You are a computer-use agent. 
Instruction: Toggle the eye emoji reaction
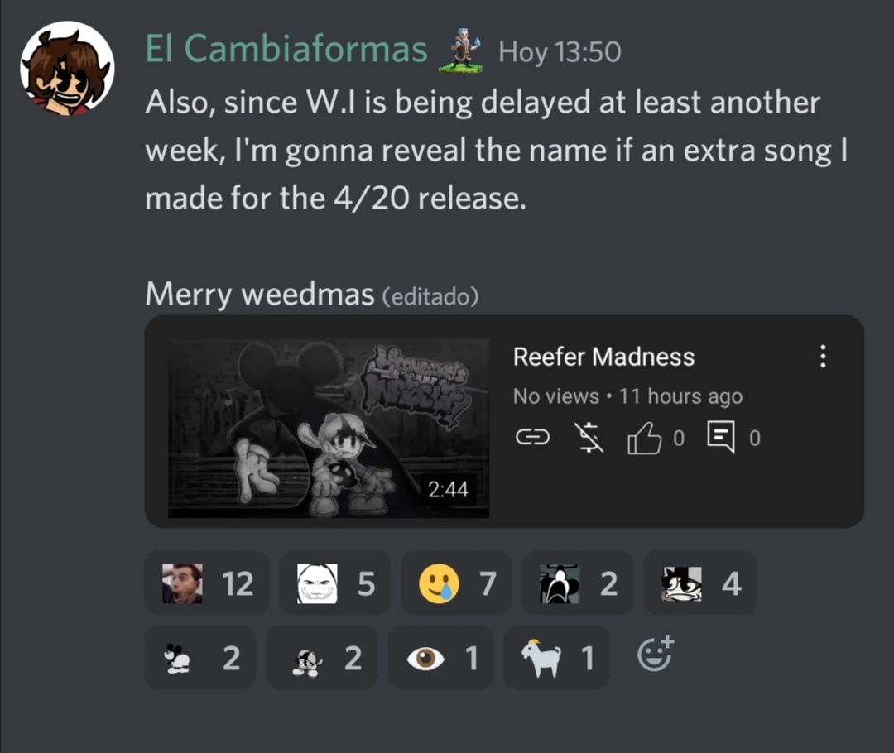click(x=440, y=658)
